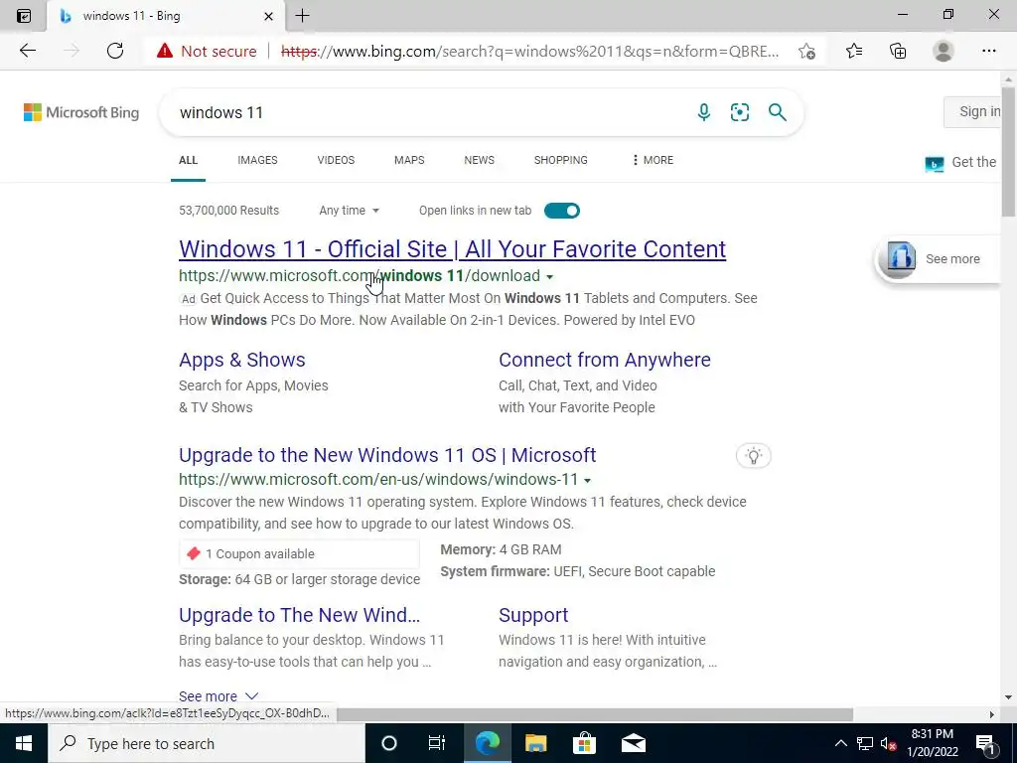Open visual search camera icon

point(739,112)
